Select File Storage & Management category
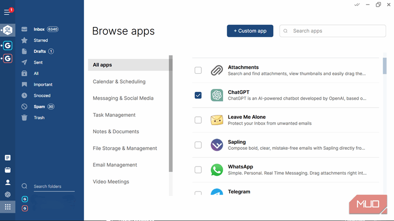The image size is (394, 221). [125, 148]
